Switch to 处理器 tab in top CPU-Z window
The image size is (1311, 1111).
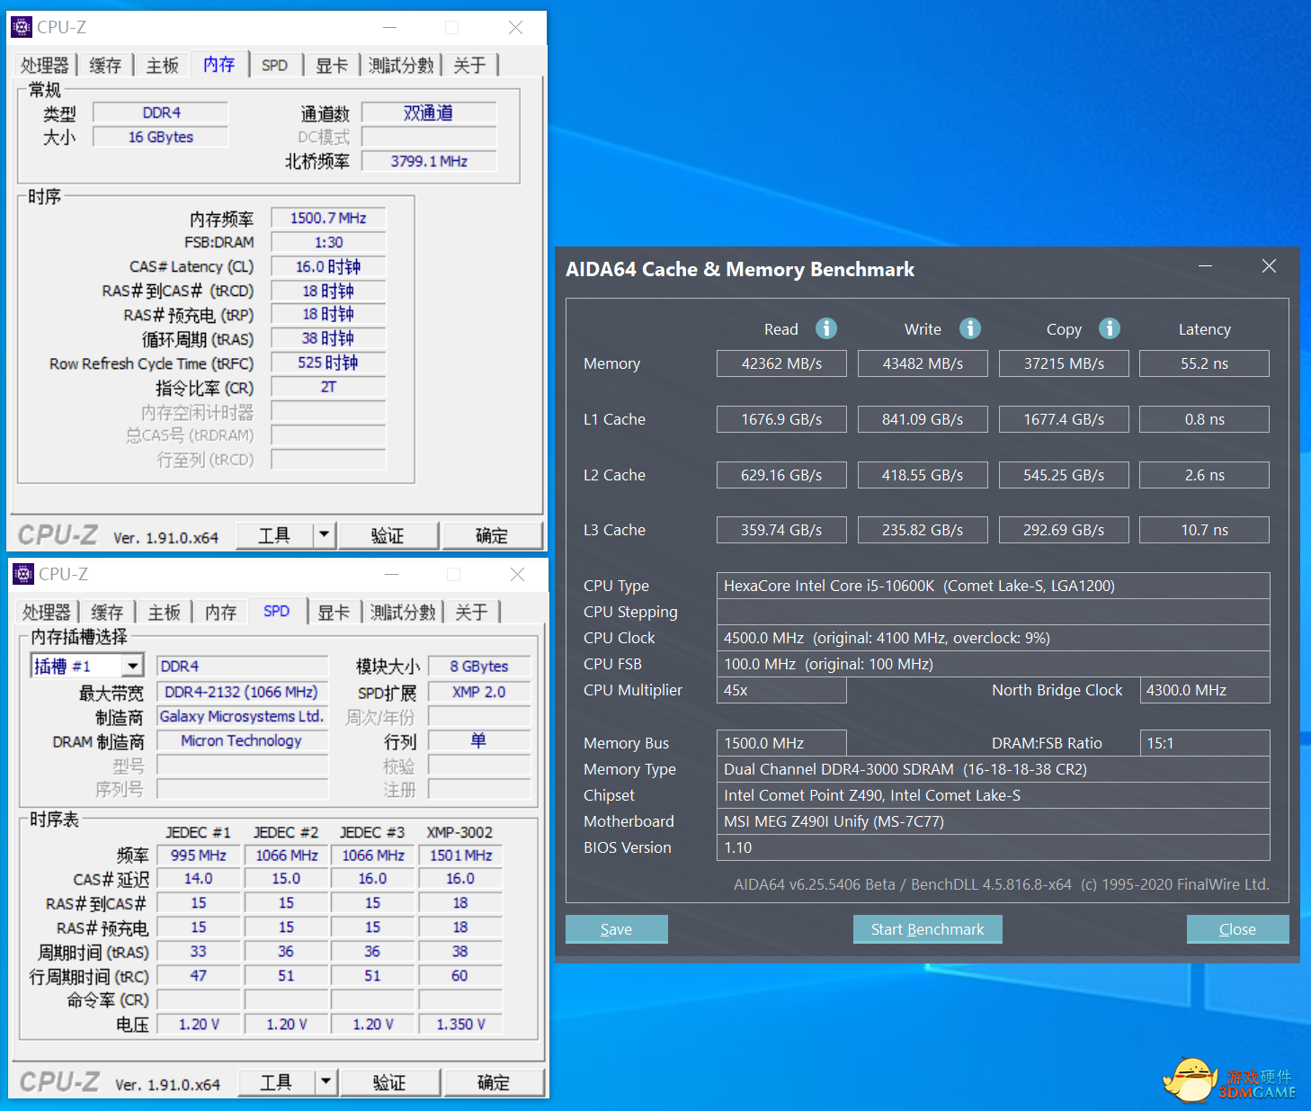(x=45, y=65)
